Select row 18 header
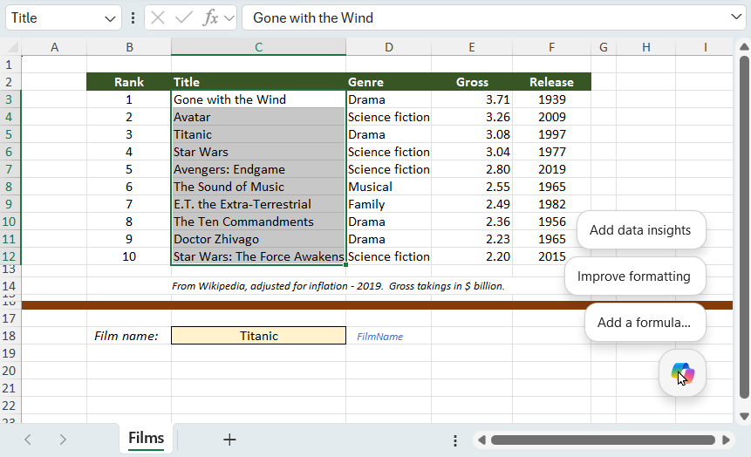Image resolution: width=751 pixels, height=457 pixels. [x=9, y=335]
